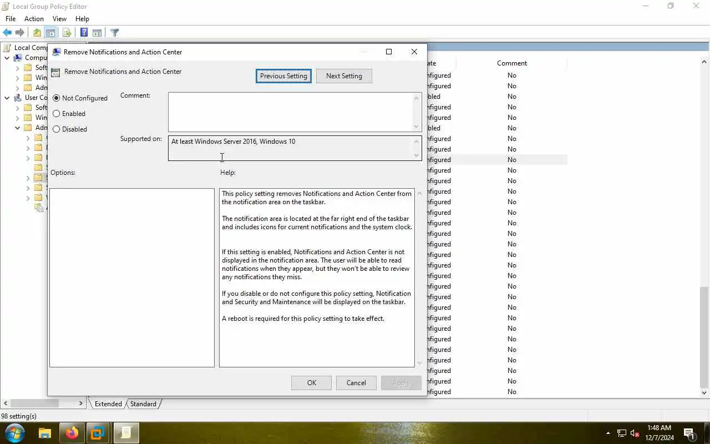Image resolution: width=710 pixels, height=444 pixels.
Task: Click inside the Comment text box
Action: [291, 112]
